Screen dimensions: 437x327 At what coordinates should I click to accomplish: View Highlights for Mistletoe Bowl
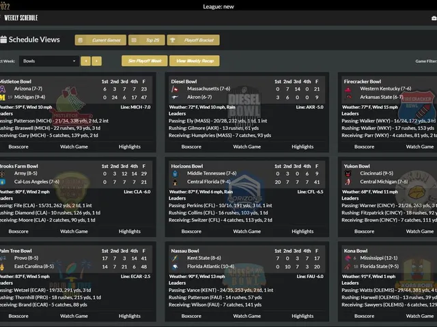point(130,146)
